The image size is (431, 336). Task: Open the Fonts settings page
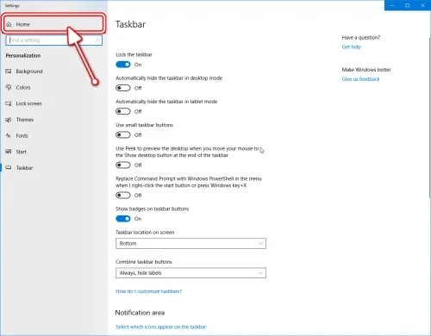53,135
